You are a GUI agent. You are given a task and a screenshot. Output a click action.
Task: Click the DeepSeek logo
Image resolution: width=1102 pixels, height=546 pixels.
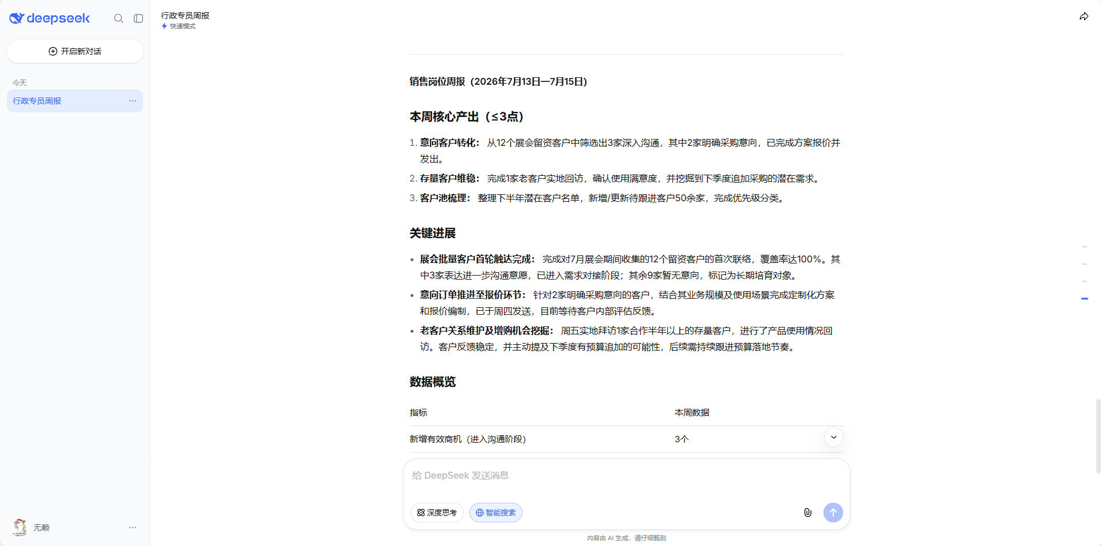50,18
